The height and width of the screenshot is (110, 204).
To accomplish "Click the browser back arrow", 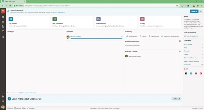I will (2, 6).
